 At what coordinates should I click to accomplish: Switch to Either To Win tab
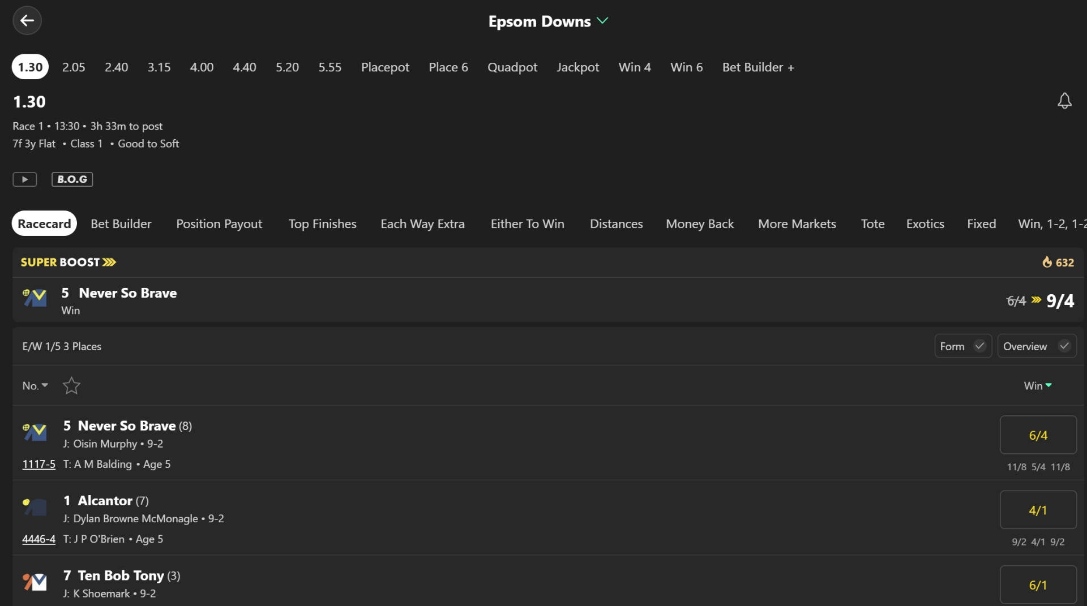(527, 224)
